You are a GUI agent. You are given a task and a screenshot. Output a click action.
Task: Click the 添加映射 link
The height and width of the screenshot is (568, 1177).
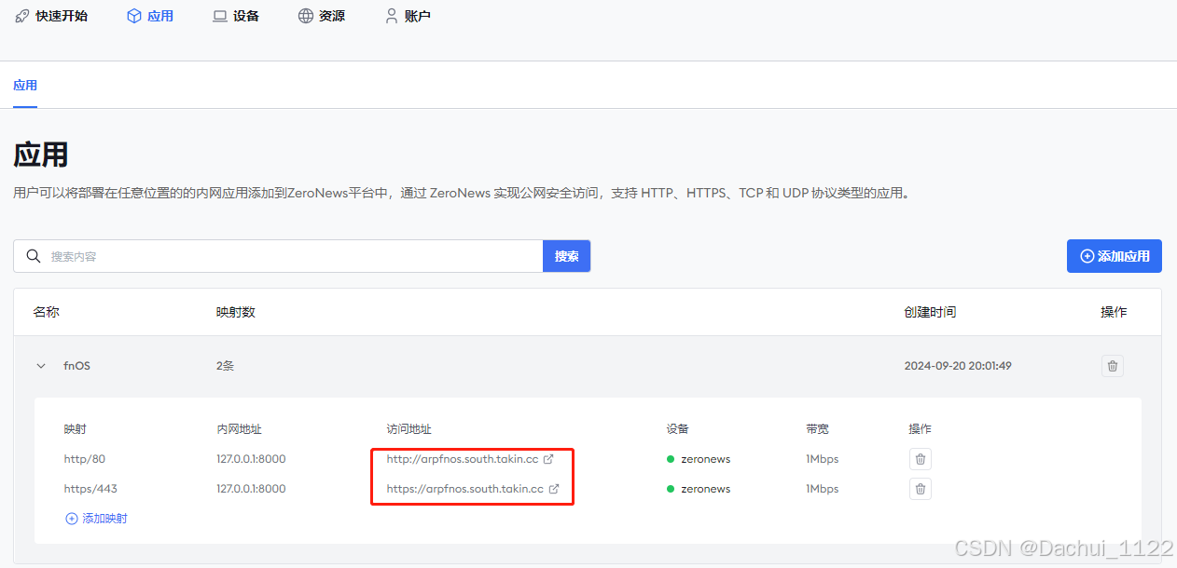(x=96, y=519)
